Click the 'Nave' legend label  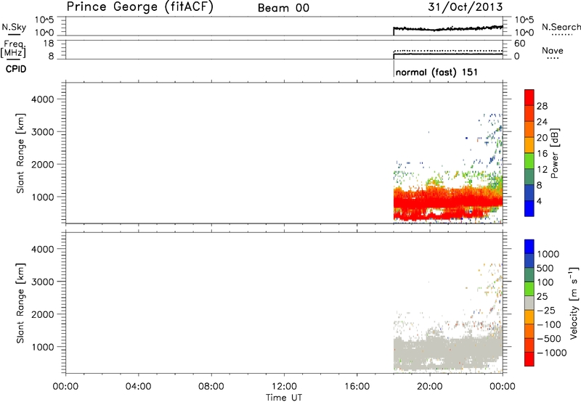(552, 51)
